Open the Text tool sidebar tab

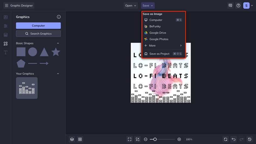click(x=5, y=52)
